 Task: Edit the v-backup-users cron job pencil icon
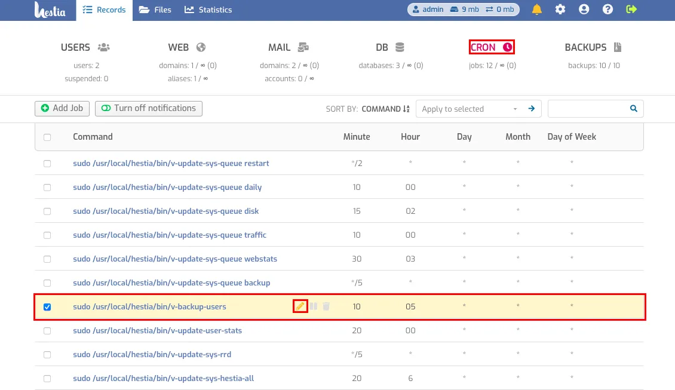click(300, 306)
